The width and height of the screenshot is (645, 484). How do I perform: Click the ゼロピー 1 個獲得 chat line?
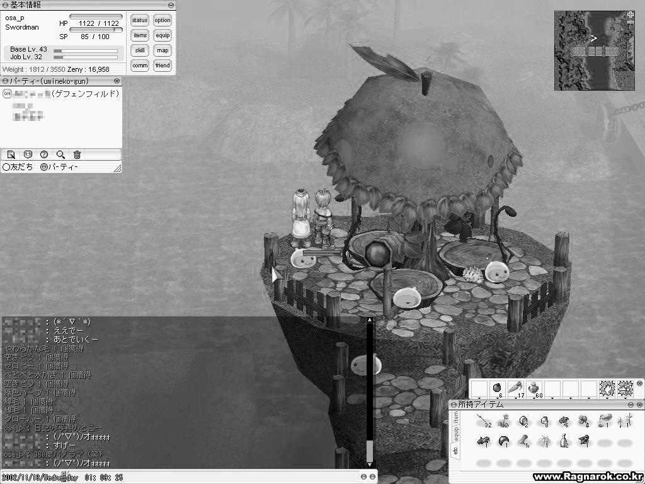(36, 366)
